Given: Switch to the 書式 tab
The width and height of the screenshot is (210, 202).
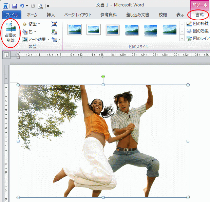Looking at the screenshot, I should (x=199, y=15).
